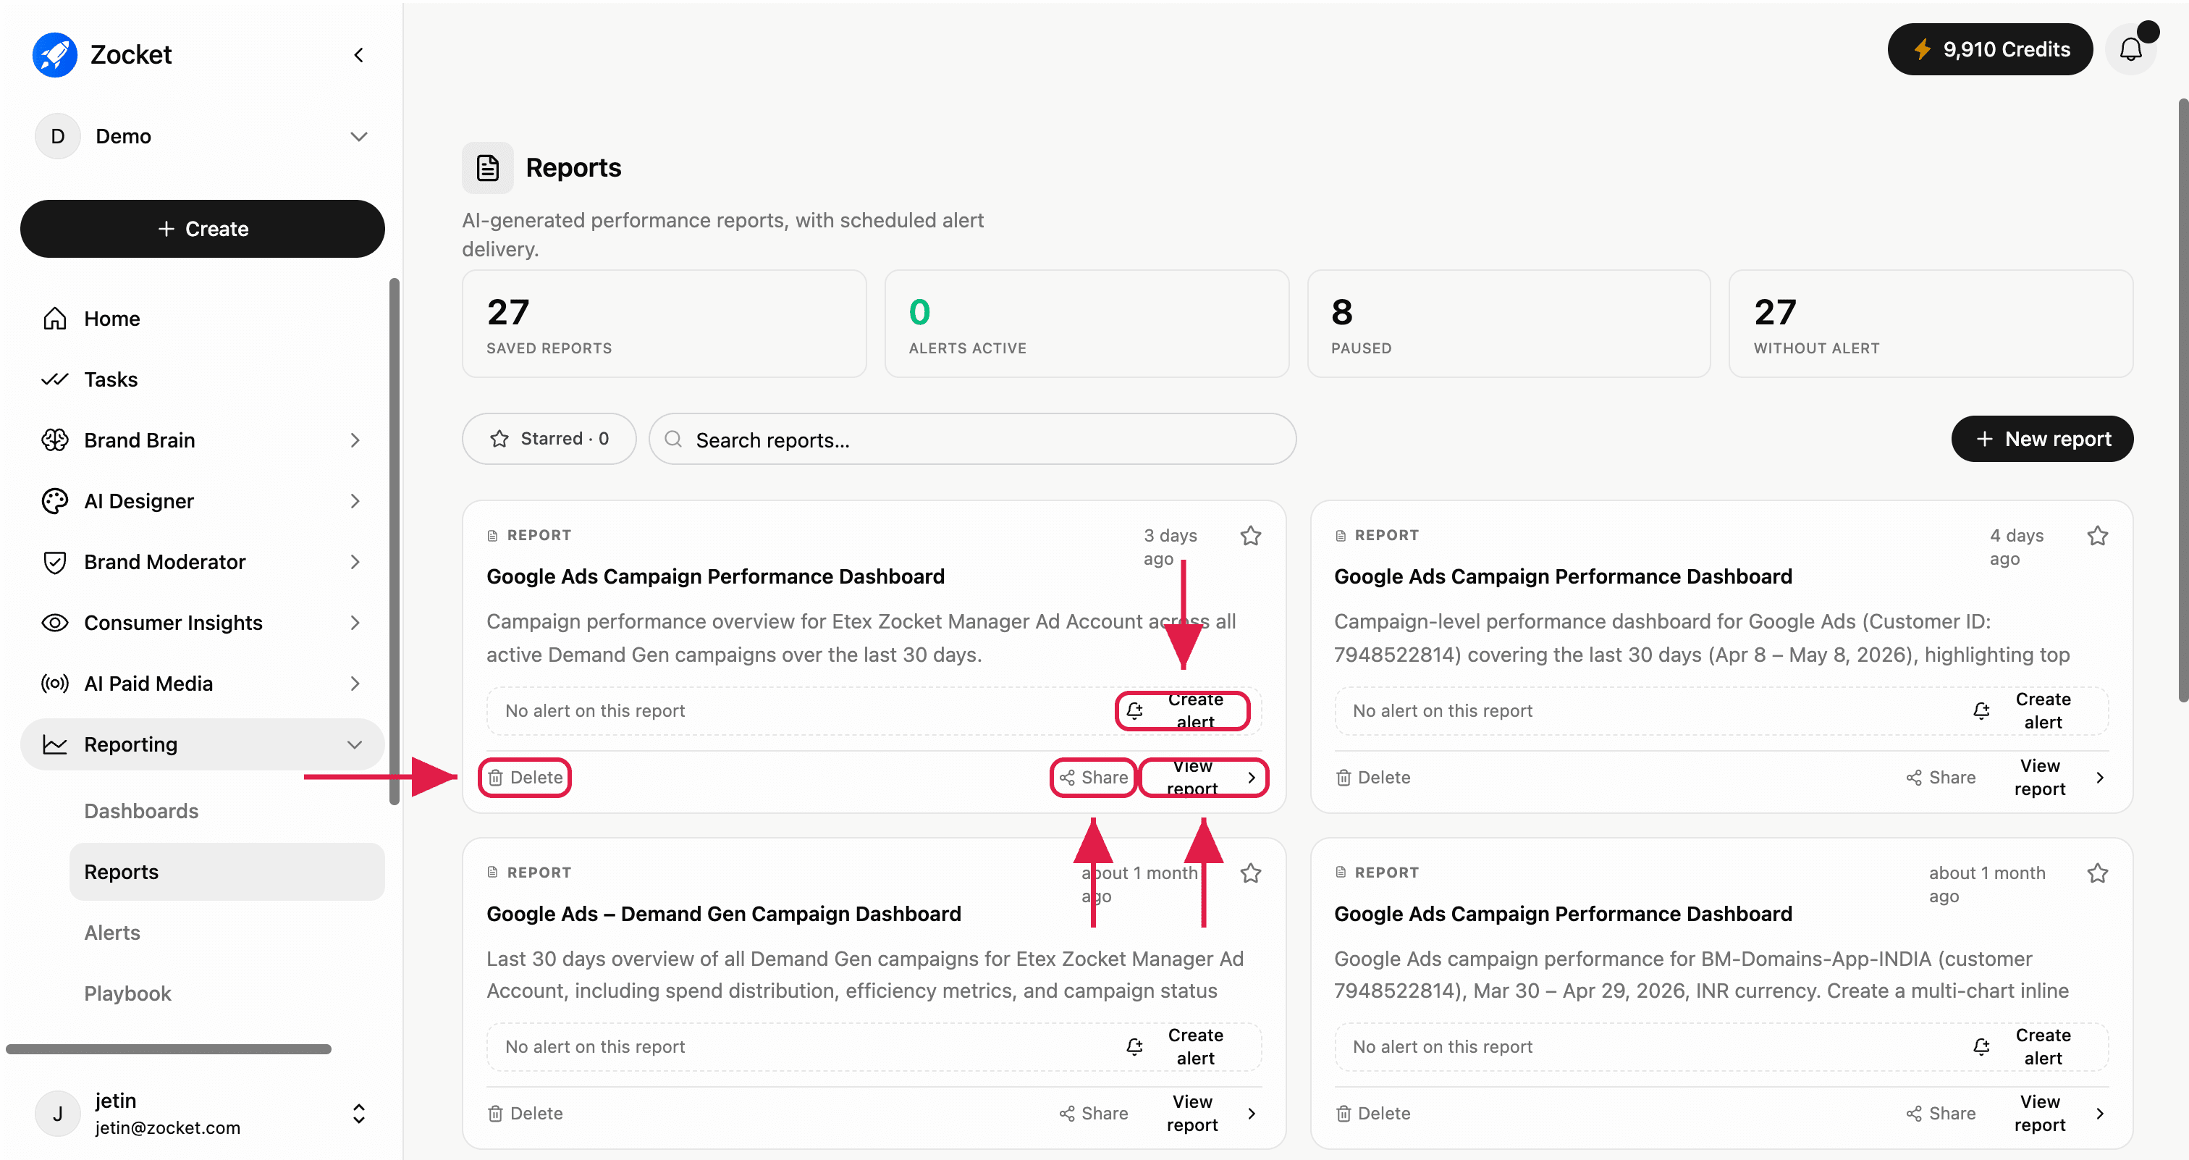Click the jetin@zocket.com email text
Screen dimensions: 2189x1160
167,1127
